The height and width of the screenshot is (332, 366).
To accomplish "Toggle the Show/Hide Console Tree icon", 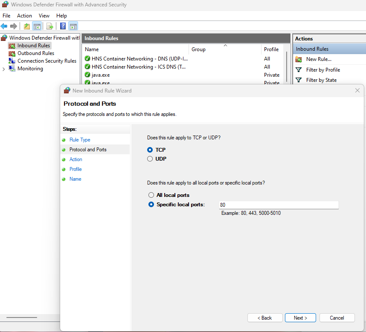I will [x=37, y=26].
